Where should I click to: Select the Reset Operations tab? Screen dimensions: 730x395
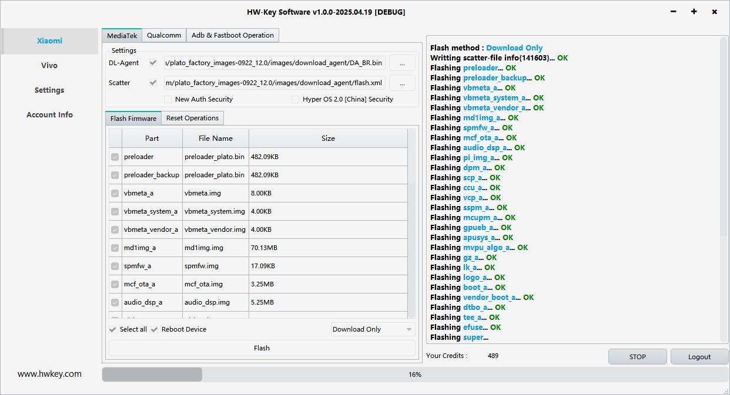[192, 118]
